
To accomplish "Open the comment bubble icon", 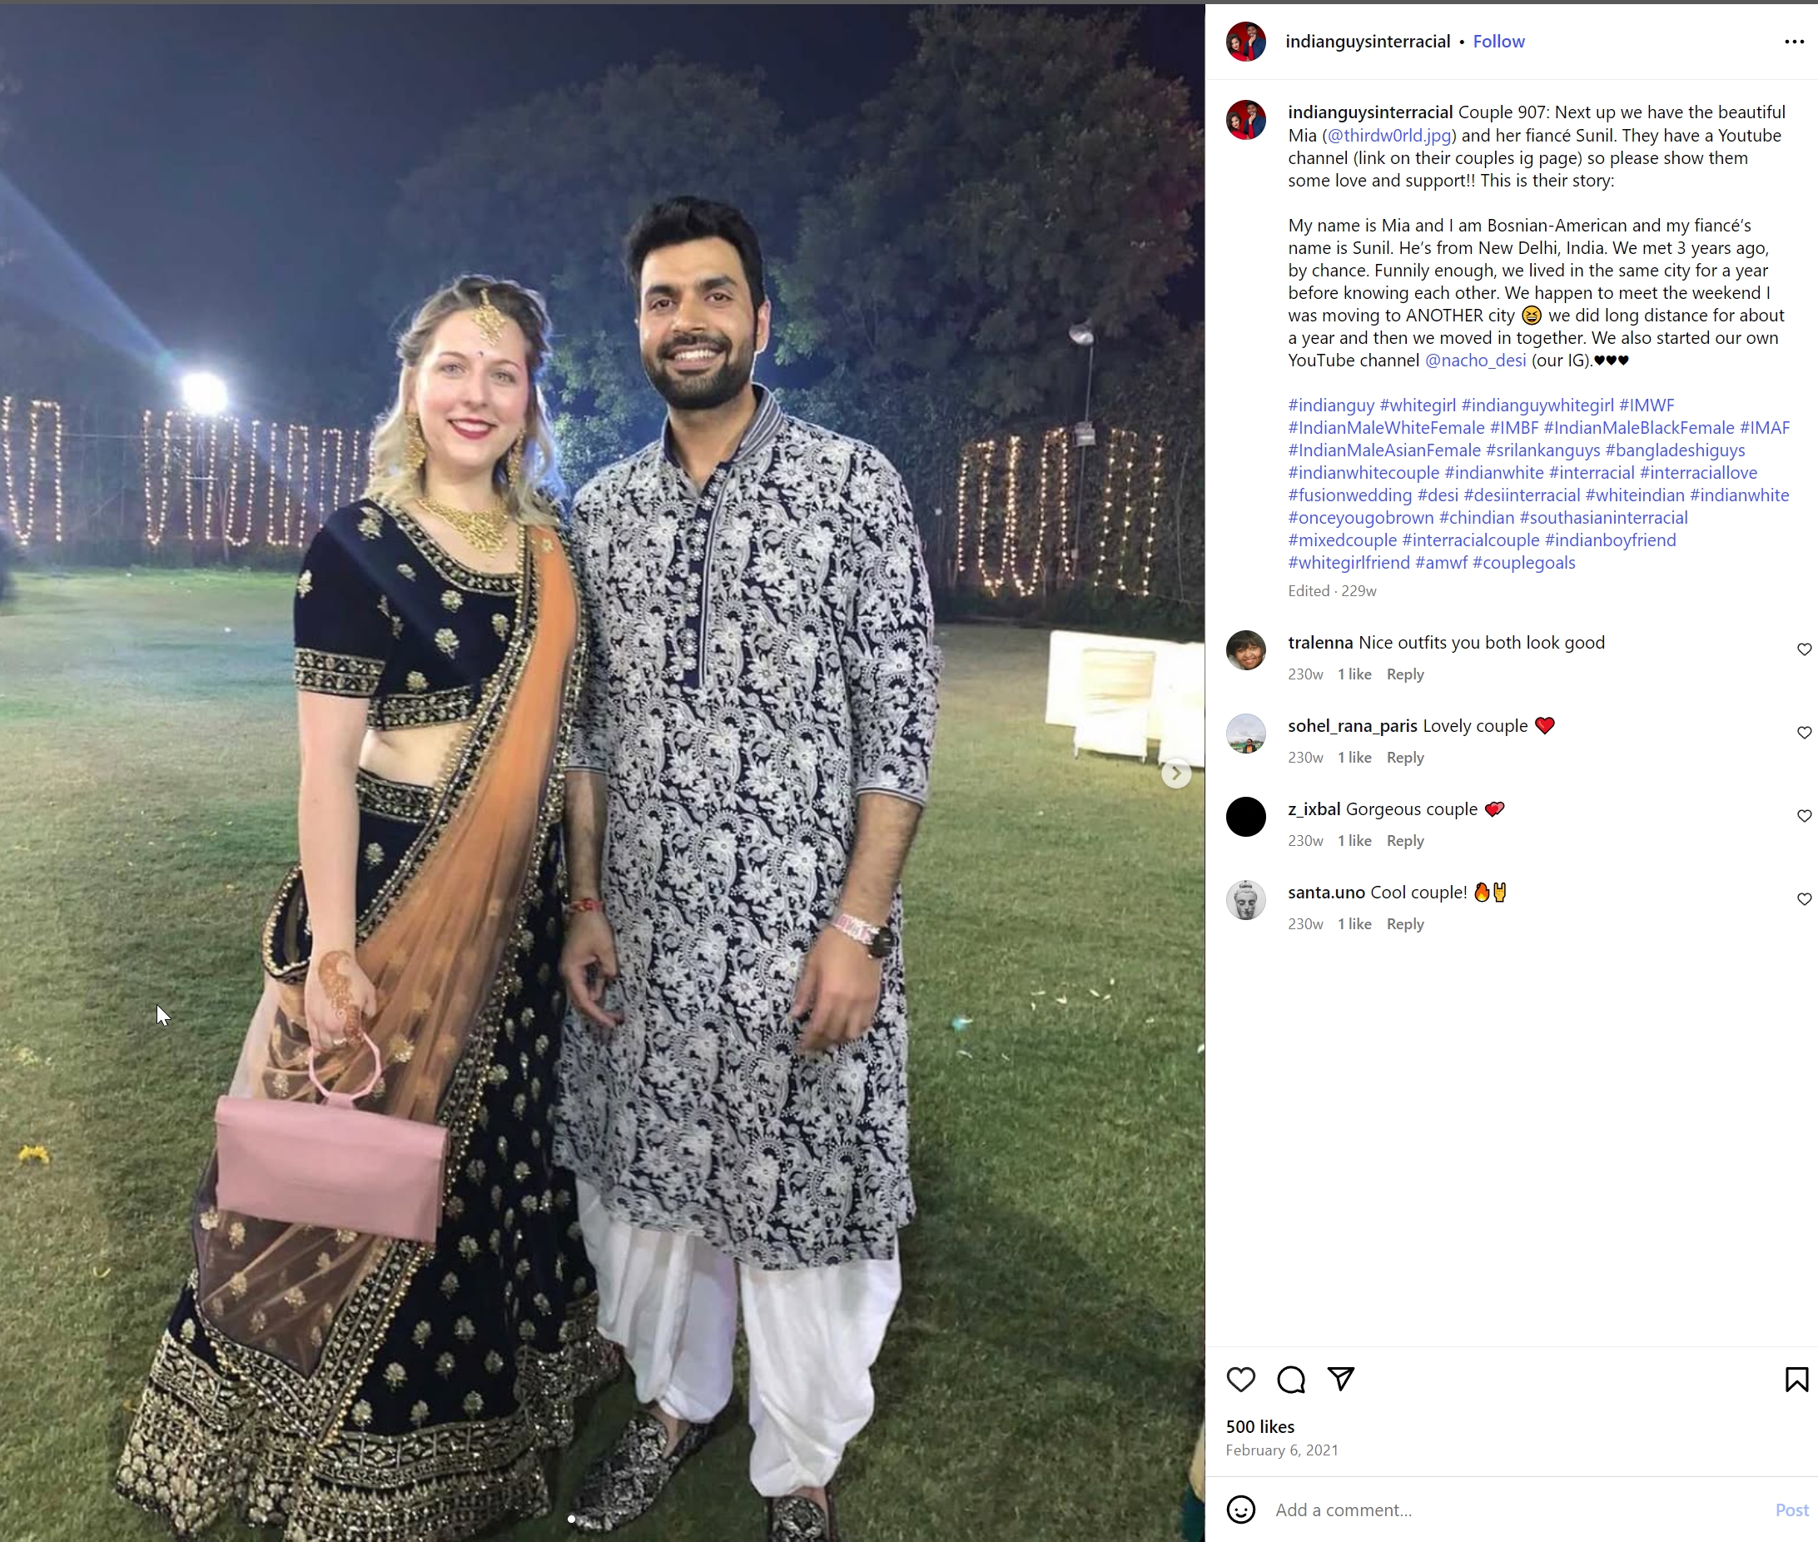I will point(1291,1380).
